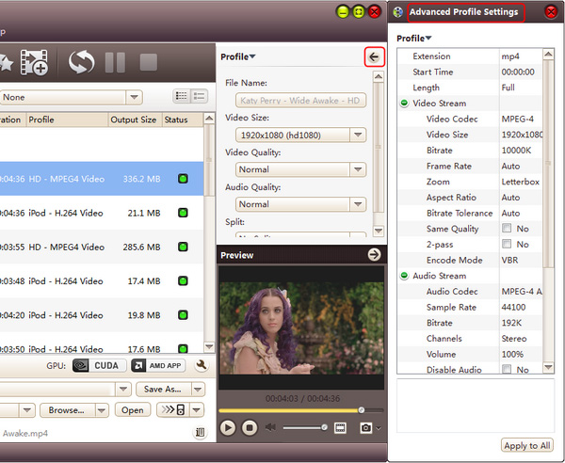Click the wrench settings icon near GPU

point(202,365)
